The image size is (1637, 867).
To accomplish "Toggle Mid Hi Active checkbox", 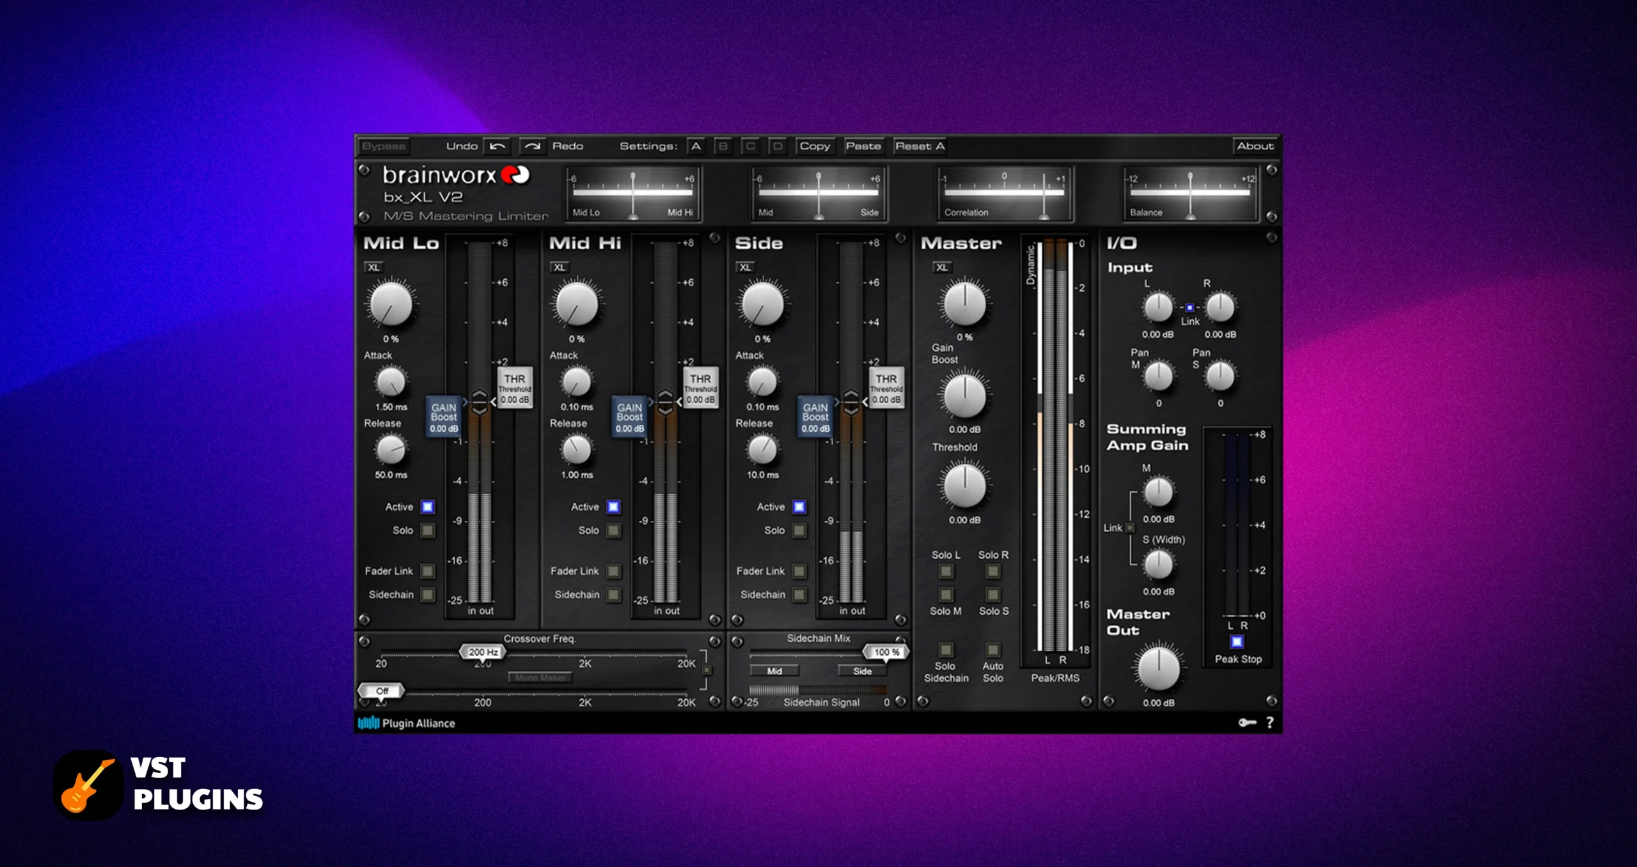I will (x=613, y=507).
